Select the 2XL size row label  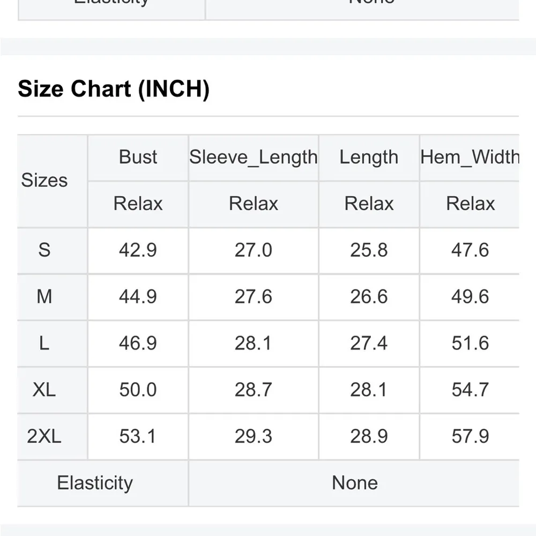44,436
